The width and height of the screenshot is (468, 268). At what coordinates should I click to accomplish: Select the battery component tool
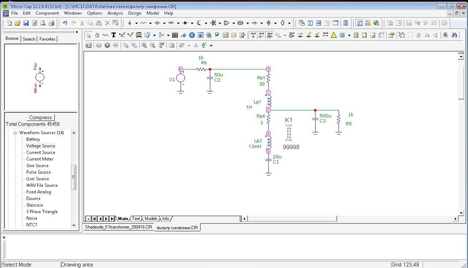(x=254, y=23)
